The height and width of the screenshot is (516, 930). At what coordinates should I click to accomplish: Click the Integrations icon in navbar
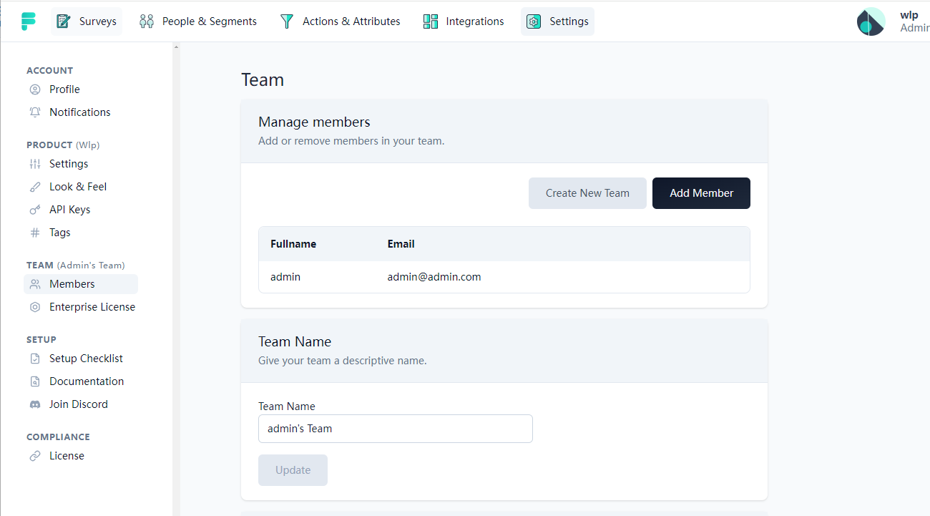pos(431,21)
